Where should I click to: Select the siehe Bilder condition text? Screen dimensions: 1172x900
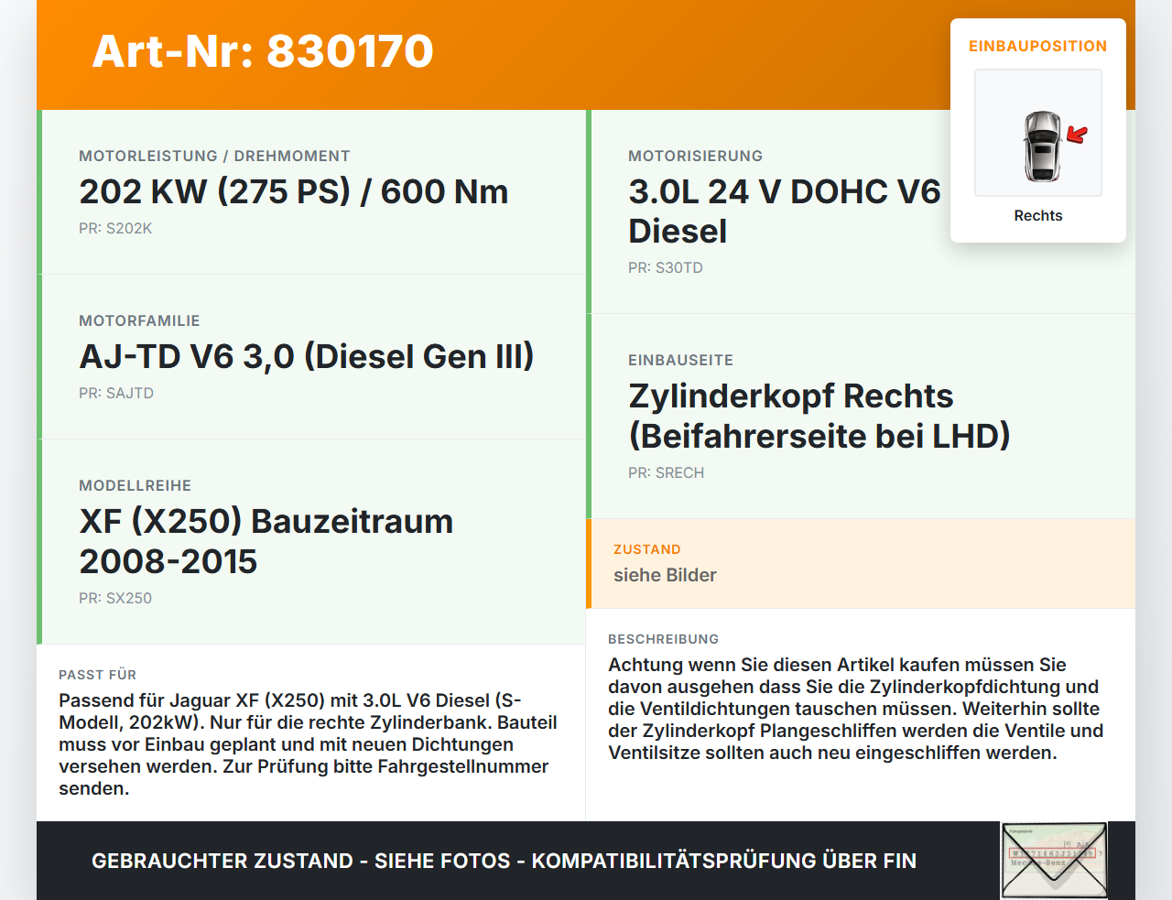[x=665, y=575]
